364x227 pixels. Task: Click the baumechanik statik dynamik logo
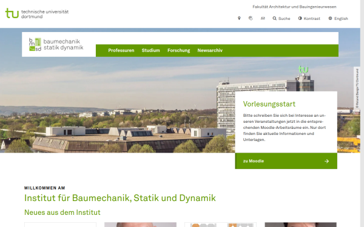[x=56, y=44]
